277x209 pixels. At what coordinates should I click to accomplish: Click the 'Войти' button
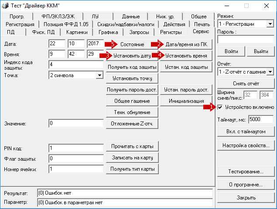(x=231, y=51)
